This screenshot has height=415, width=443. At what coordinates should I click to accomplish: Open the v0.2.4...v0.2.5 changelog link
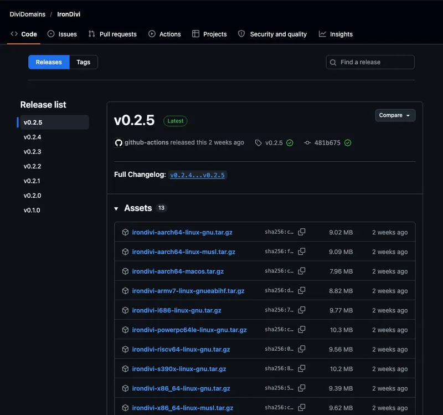pos(197,175)
